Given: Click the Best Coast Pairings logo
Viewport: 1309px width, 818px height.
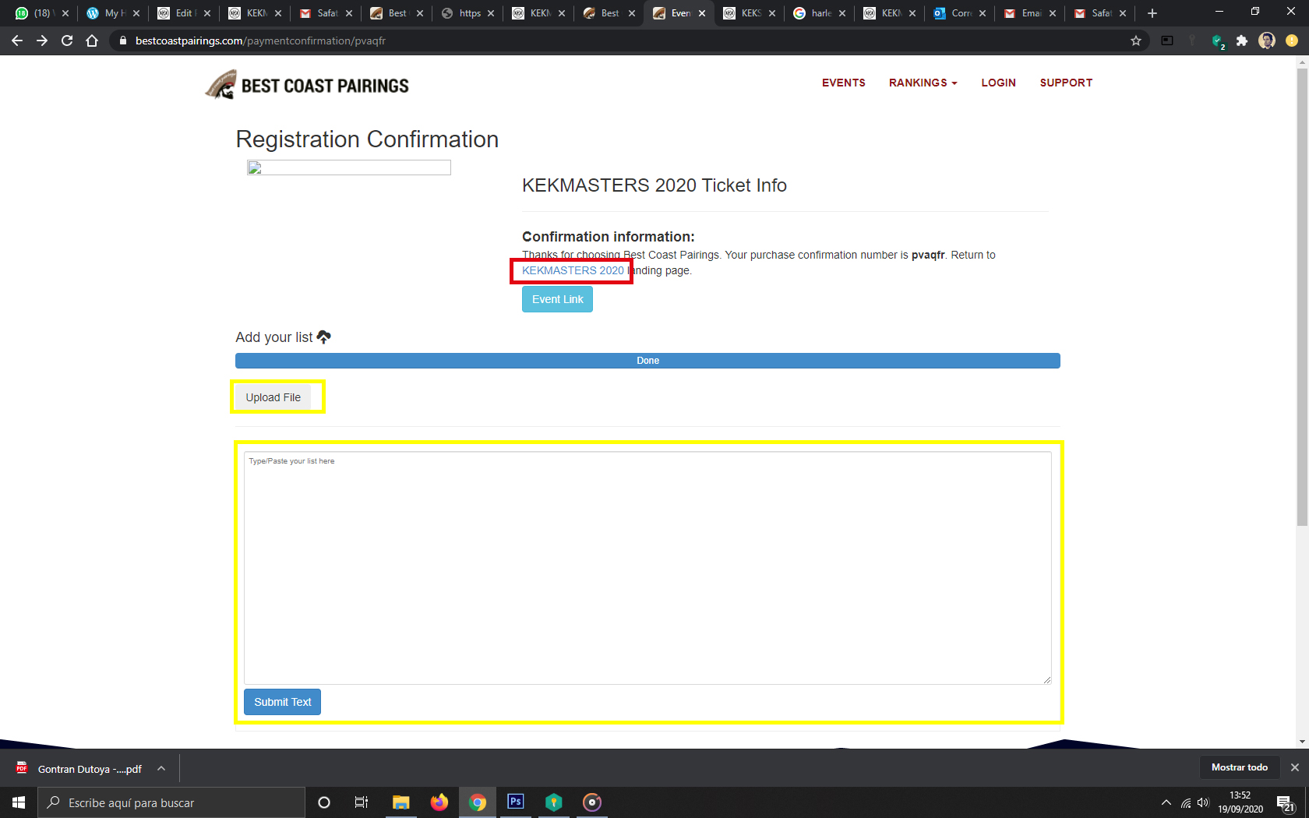Looking at the screenshot, I should [x=307, y=85].
